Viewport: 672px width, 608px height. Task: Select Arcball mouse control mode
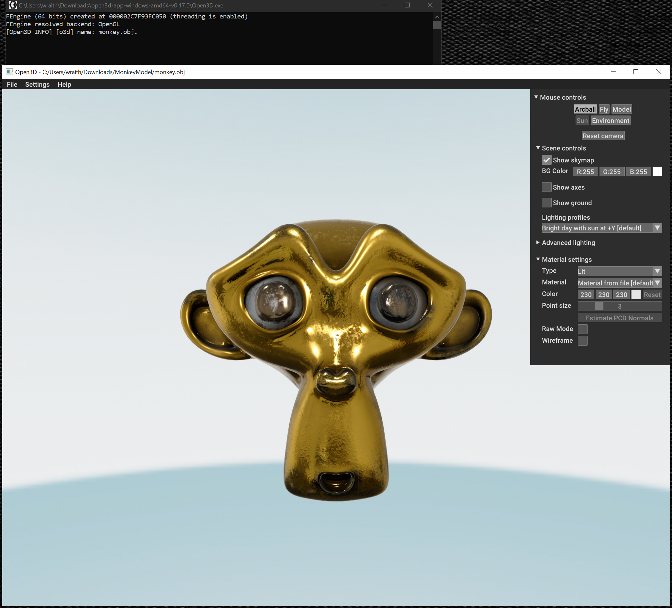(x=585, y=109)
